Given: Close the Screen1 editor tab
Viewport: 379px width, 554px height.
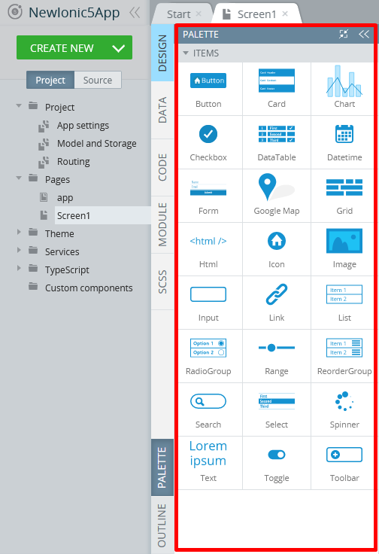Looking at the screenshot, I should (x=285, y=14).
